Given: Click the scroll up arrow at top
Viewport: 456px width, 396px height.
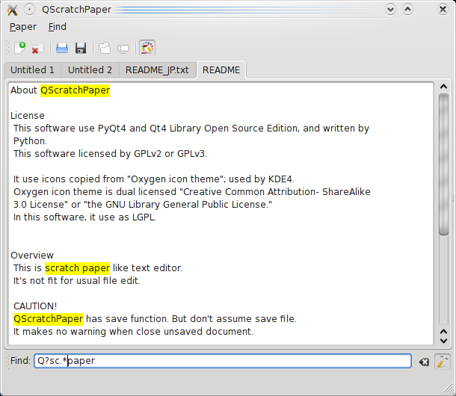Looking at the screenshot, I should point(443,87).
